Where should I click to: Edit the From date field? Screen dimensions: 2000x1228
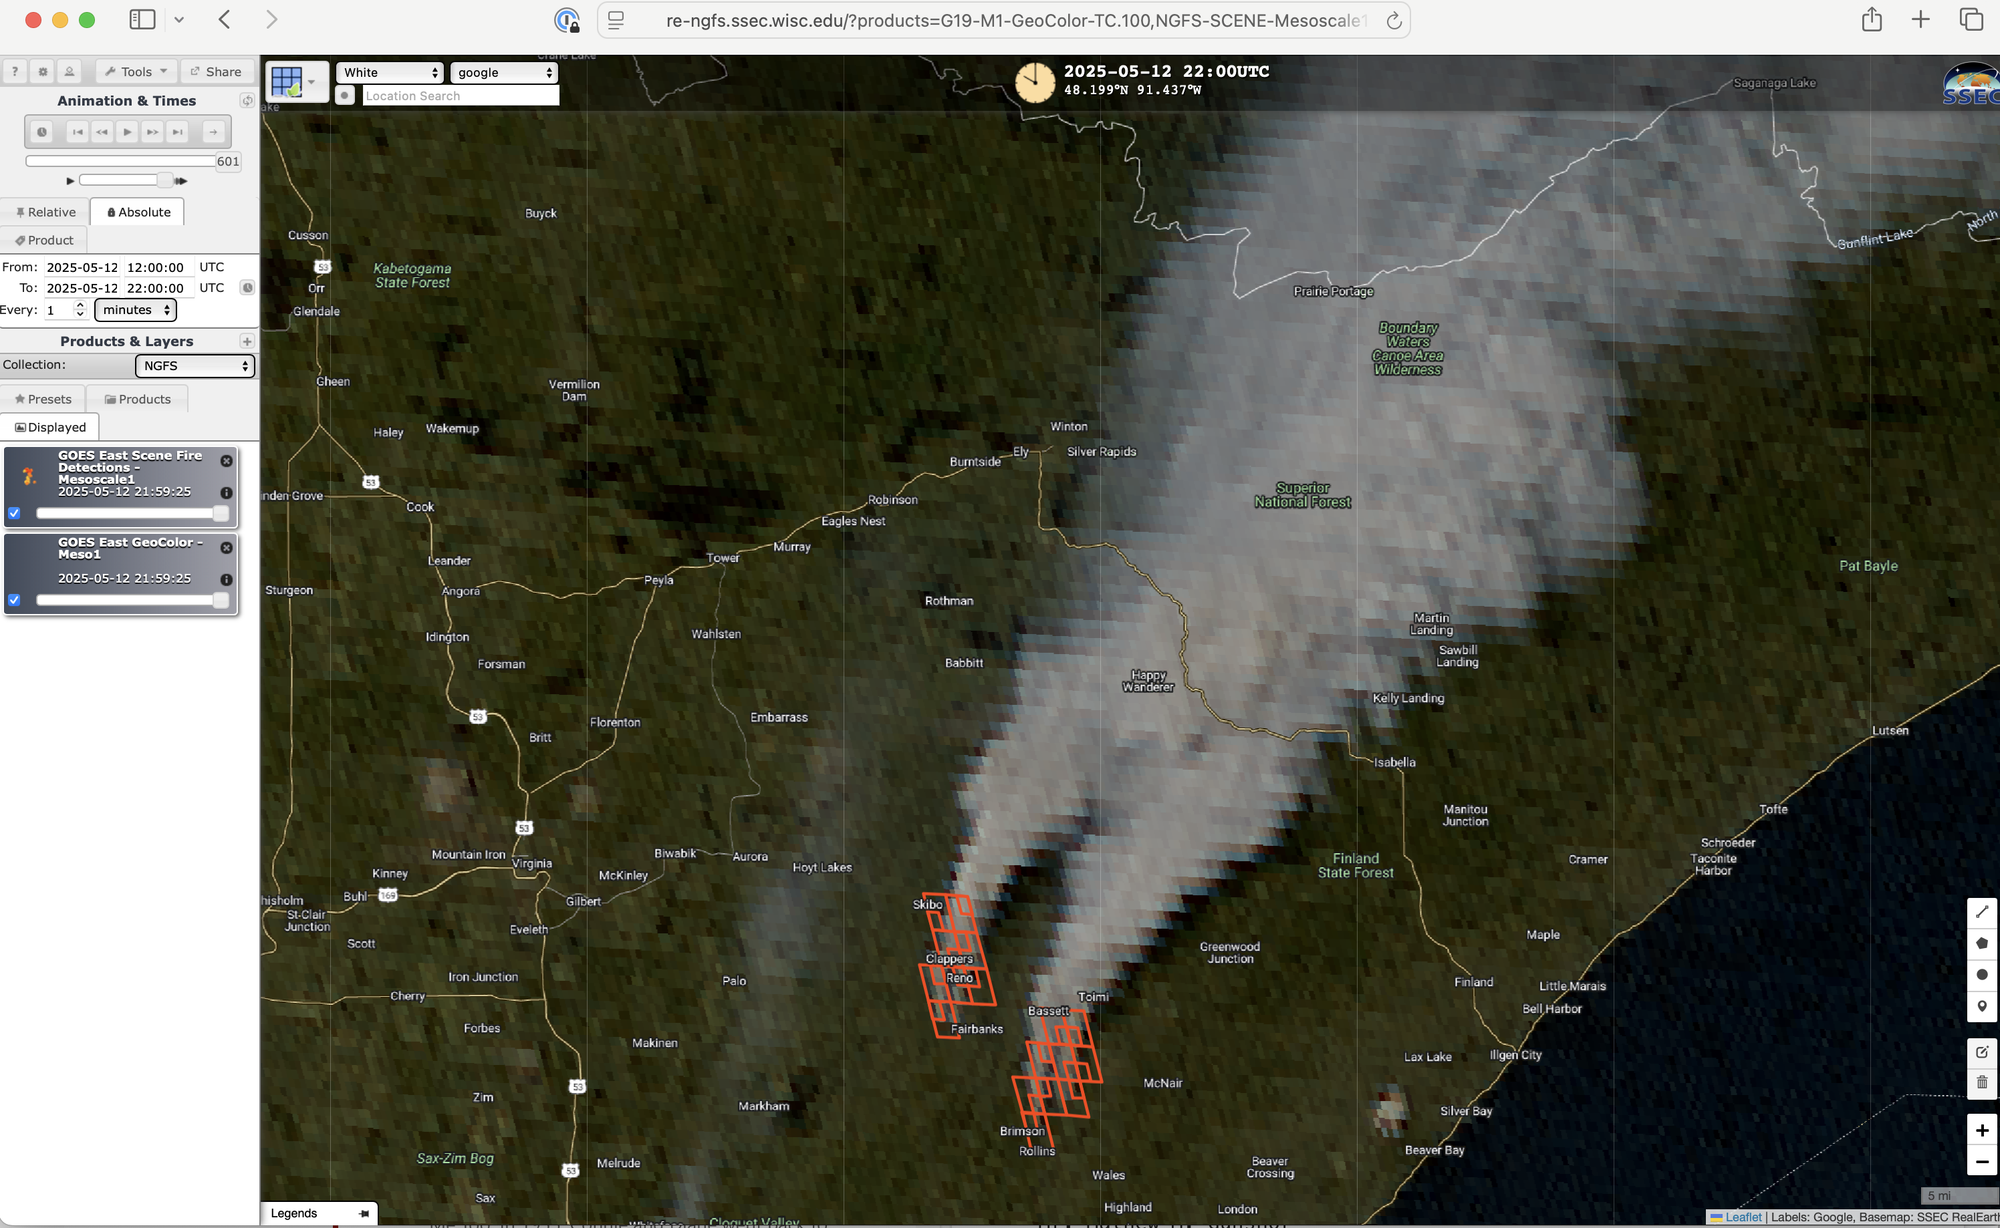click(82, 267)
